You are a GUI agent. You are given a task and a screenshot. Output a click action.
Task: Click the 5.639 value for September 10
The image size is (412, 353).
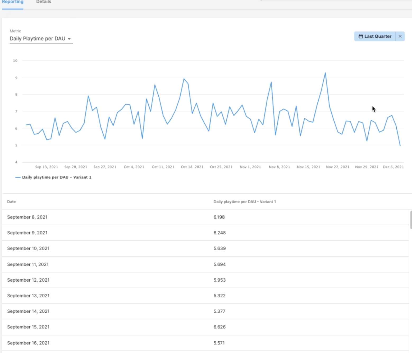tap(219, 248)
